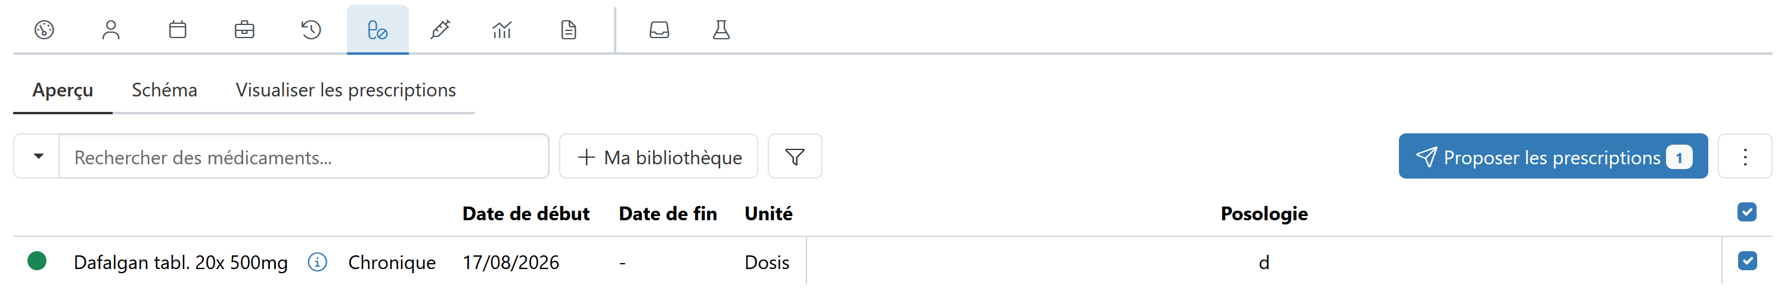Open the laboratory flask icon
Image resolution: width=1784 pixels, height=300 pixels.
click(x=722, y=30)
